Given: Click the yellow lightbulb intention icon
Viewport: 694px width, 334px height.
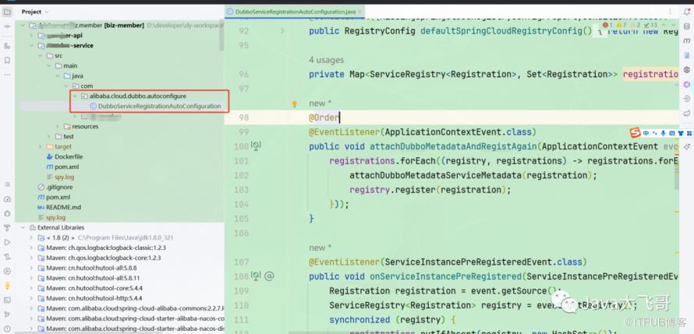Looking at the screenshot, I should [x=295, y=104].
